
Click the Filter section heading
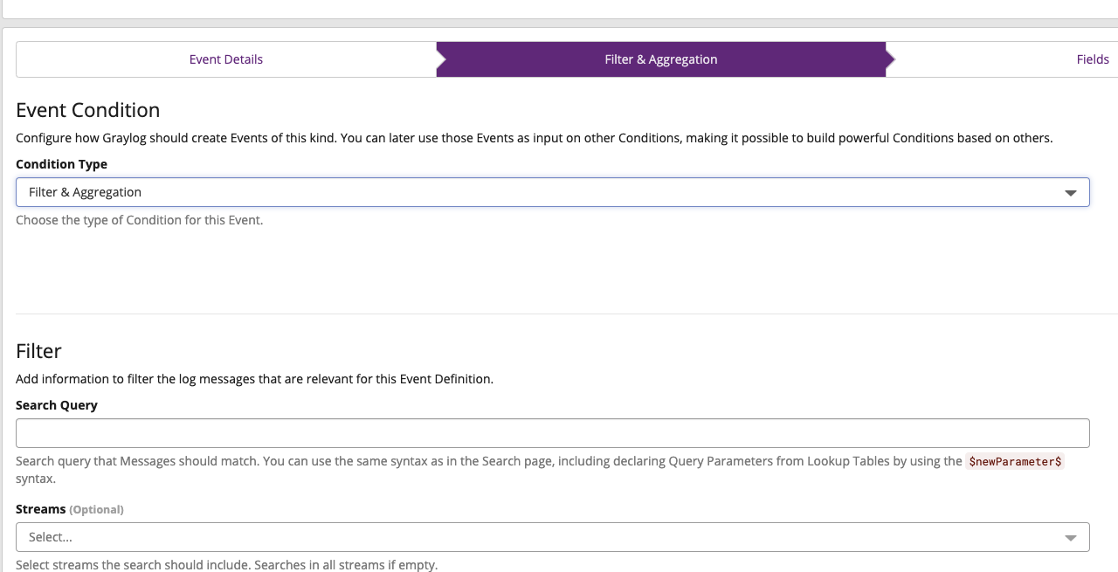[x=38, y=351]
